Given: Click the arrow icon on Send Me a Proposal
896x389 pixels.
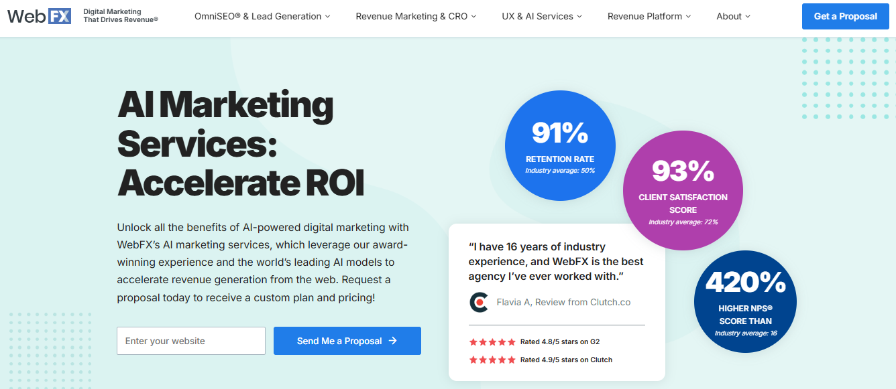Looking at the screenshot, I should (x=393, y=341).
